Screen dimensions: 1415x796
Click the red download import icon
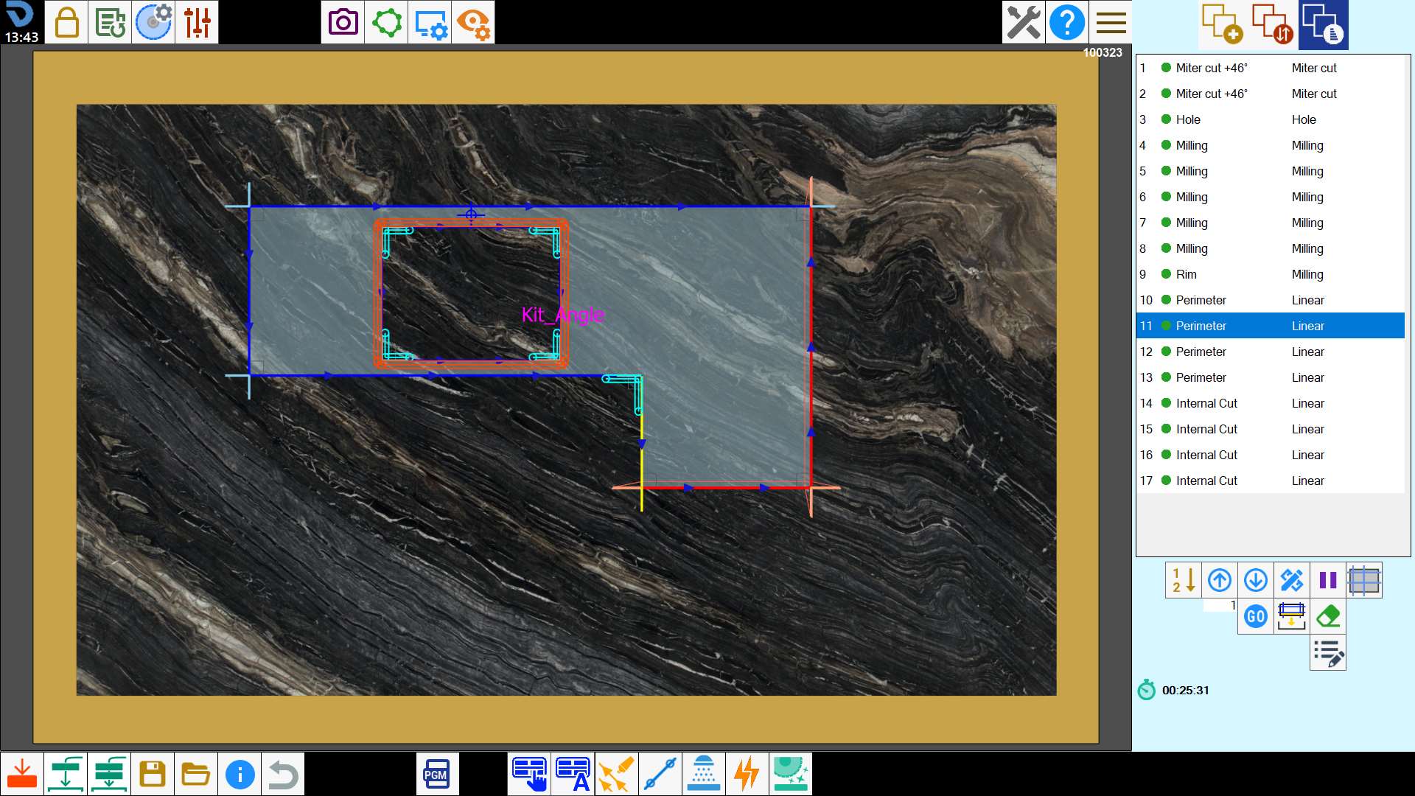[x=22, y=774]
